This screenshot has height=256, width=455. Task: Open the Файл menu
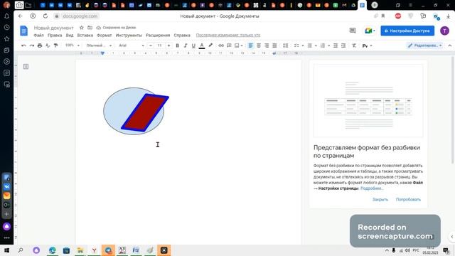tap(38, 35)
